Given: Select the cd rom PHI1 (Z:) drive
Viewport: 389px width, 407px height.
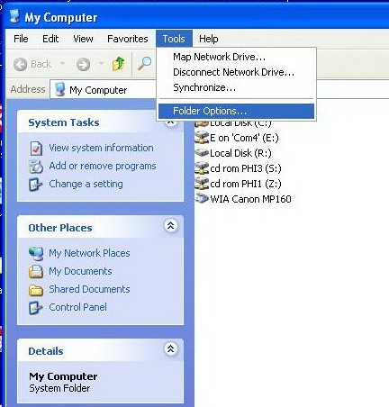Looking at the screenshot, I should click(x=238, y=184).
